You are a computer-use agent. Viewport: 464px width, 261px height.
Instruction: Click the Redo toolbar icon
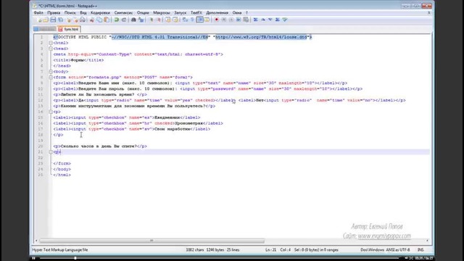[124, 20]
